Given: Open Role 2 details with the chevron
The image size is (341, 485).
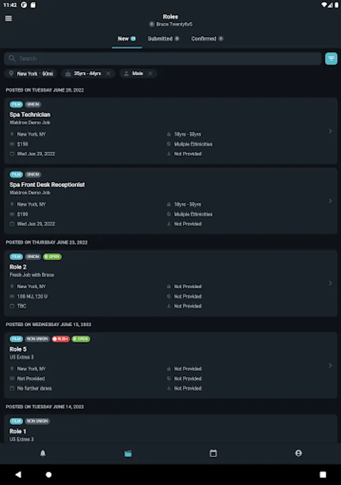Looking at the screenshot, I should pyautogui.click(x=330, y=283).
